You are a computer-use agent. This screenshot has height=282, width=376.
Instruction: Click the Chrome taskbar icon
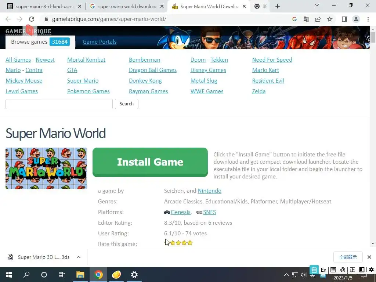click(x=98, y=275)
